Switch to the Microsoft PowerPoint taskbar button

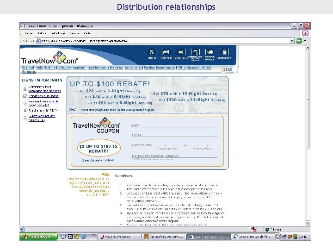tap(163, 237)
